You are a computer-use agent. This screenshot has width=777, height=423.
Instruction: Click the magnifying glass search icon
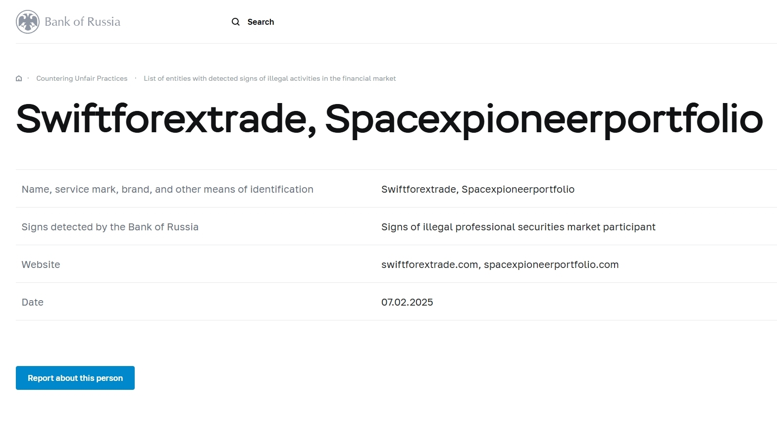[x=236, y=22]
